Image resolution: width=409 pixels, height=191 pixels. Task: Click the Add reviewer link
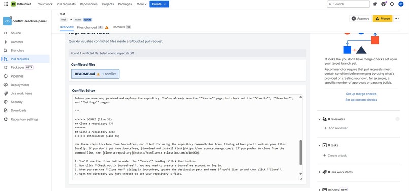(338, 128)
